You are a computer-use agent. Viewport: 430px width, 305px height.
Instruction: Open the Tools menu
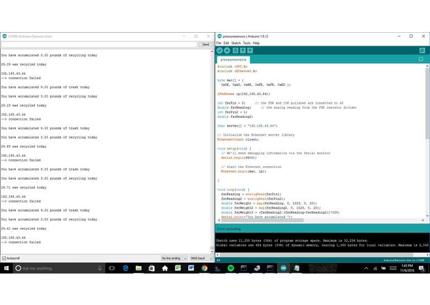point(247,43)
